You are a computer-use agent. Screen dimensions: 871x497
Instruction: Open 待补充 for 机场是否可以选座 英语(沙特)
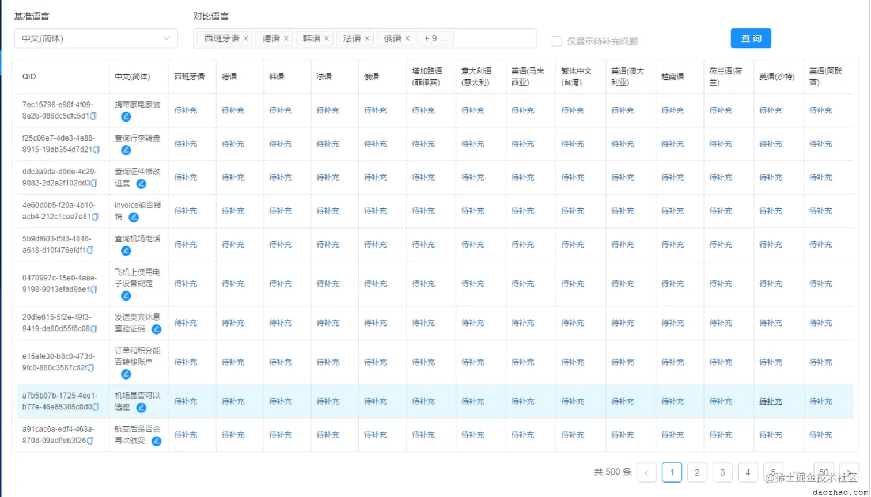pyautogui.click(x=770, y=401)
